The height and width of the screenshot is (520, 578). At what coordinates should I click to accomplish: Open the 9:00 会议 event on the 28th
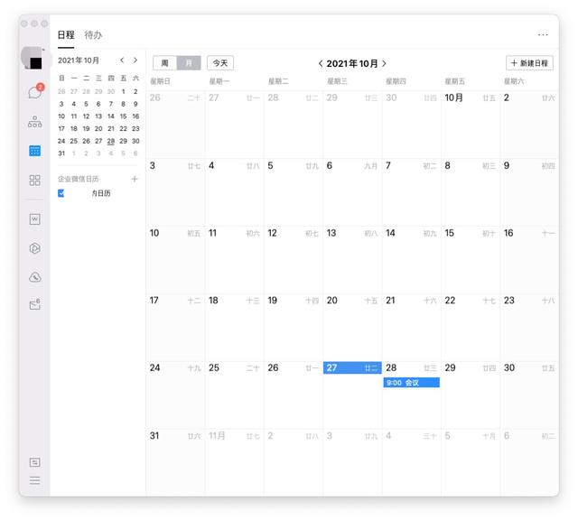point(411,383)
